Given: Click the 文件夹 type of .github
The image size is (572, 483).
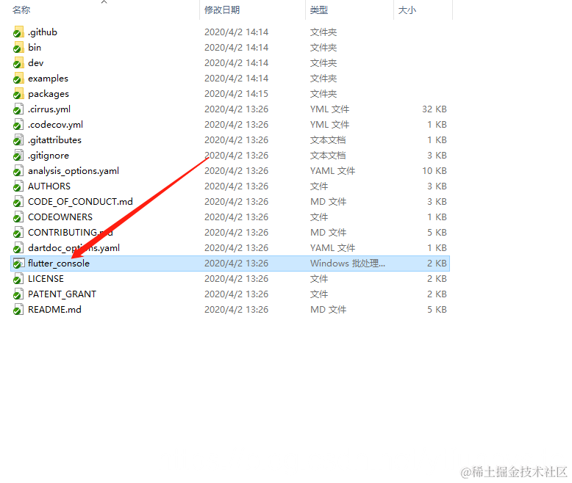Looking at the screenshot, I should (323, 32).
